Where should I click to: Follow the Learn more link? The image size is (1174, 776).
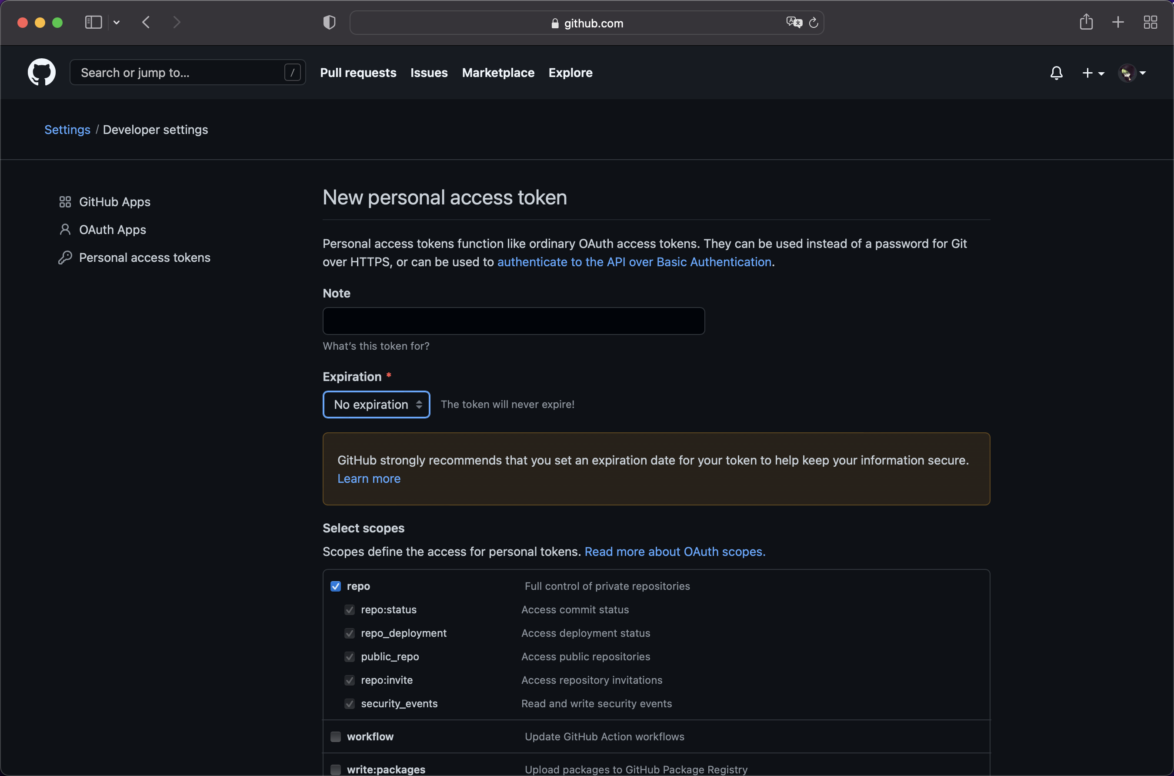(369, 478)
